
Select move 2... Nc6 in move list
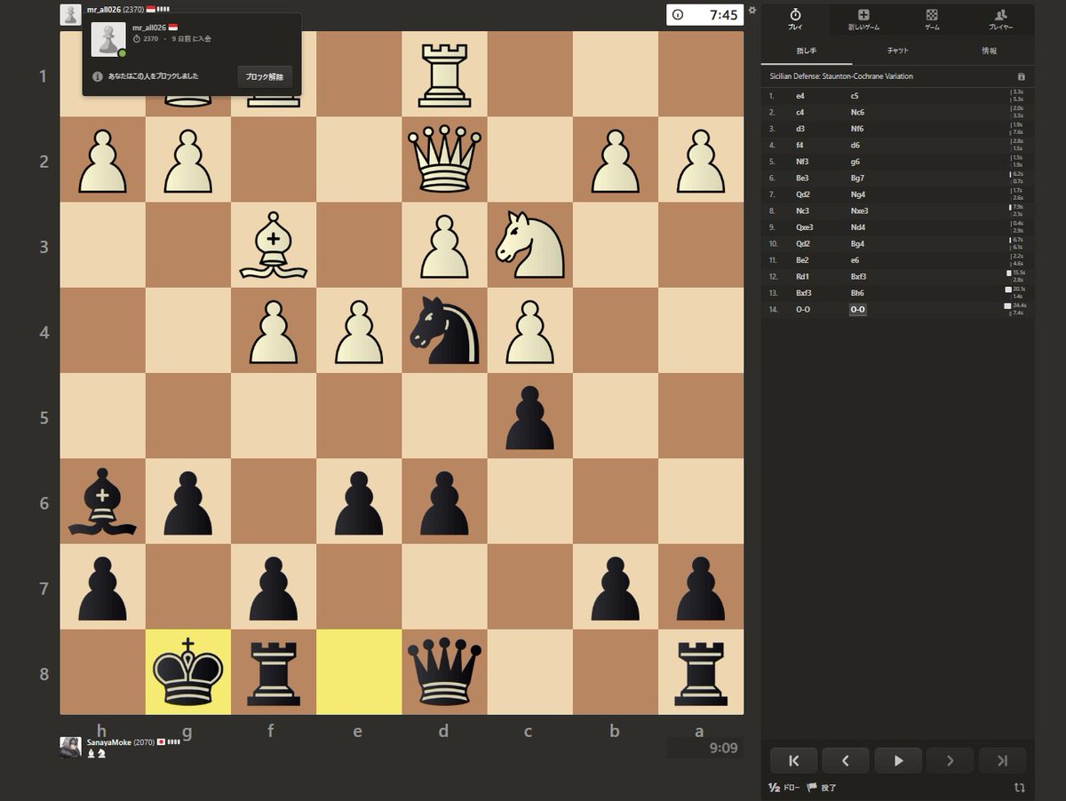pos(857,113)
